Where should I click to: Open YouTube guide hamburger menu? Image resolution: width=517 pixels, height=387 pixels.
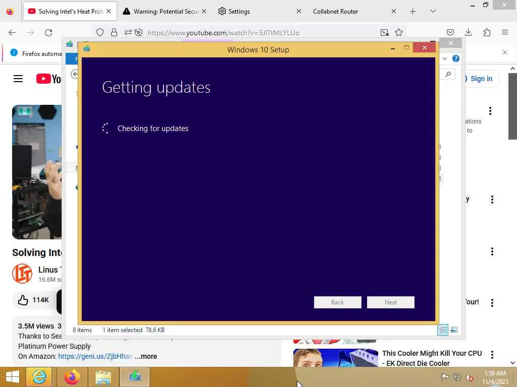pyautogui.click(x=18, y=79)
